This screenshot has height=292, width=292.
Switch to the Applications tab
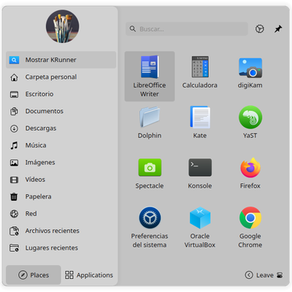click(89, 275)
